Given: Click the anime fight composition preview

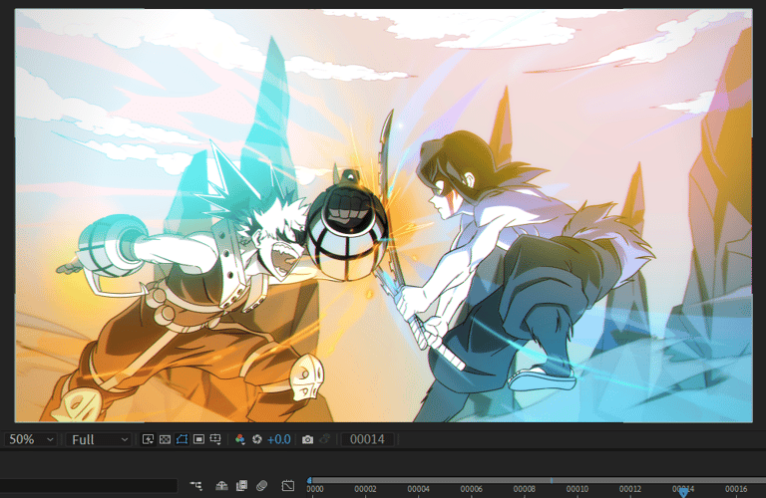Looking at the screenshot, I should [x=383, y=215].
